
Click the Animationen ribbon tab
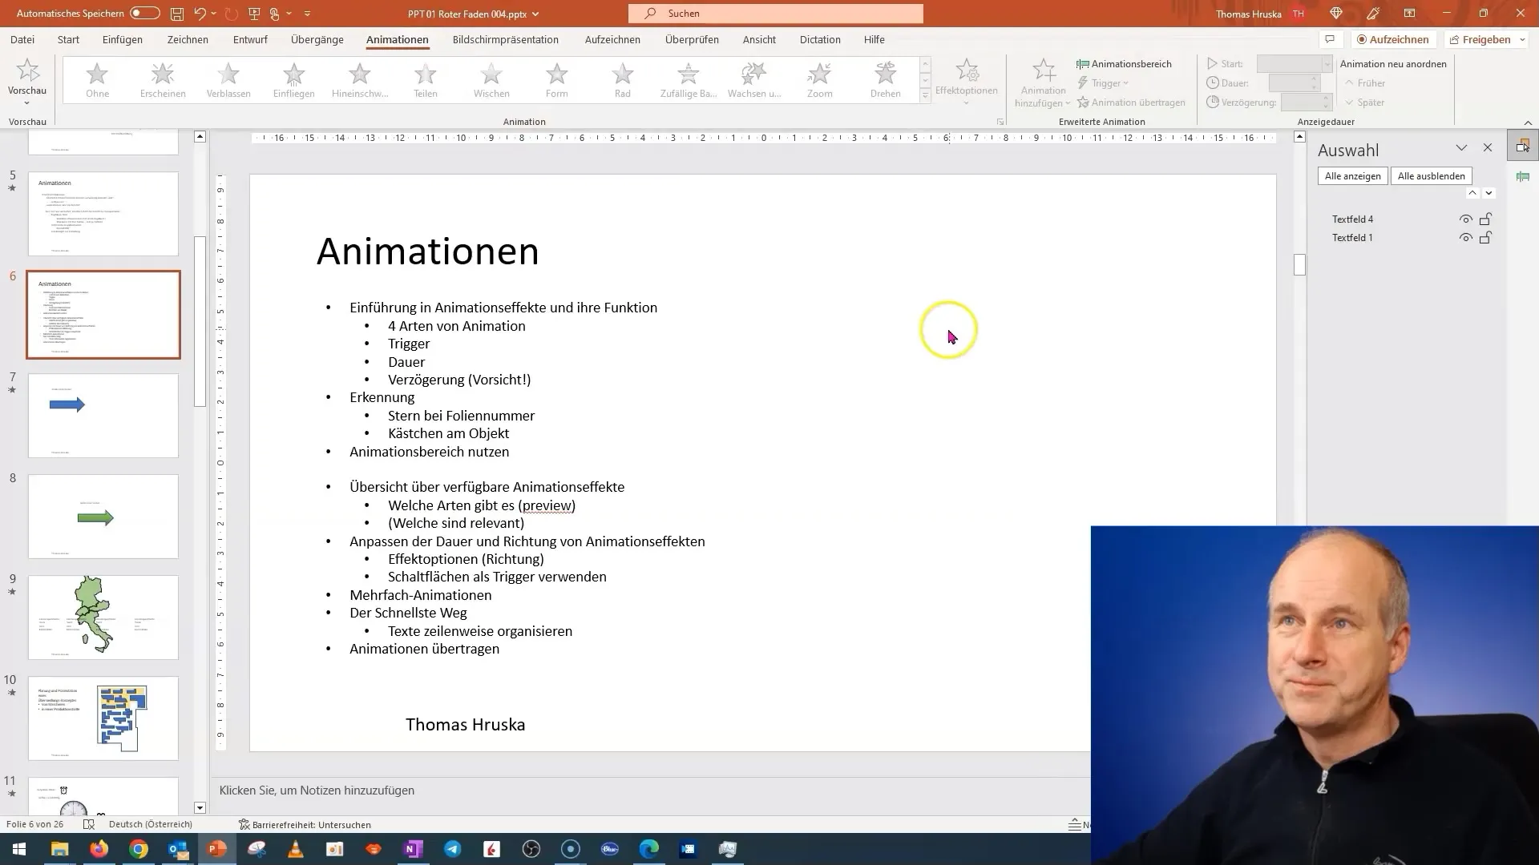click(398, 39)
